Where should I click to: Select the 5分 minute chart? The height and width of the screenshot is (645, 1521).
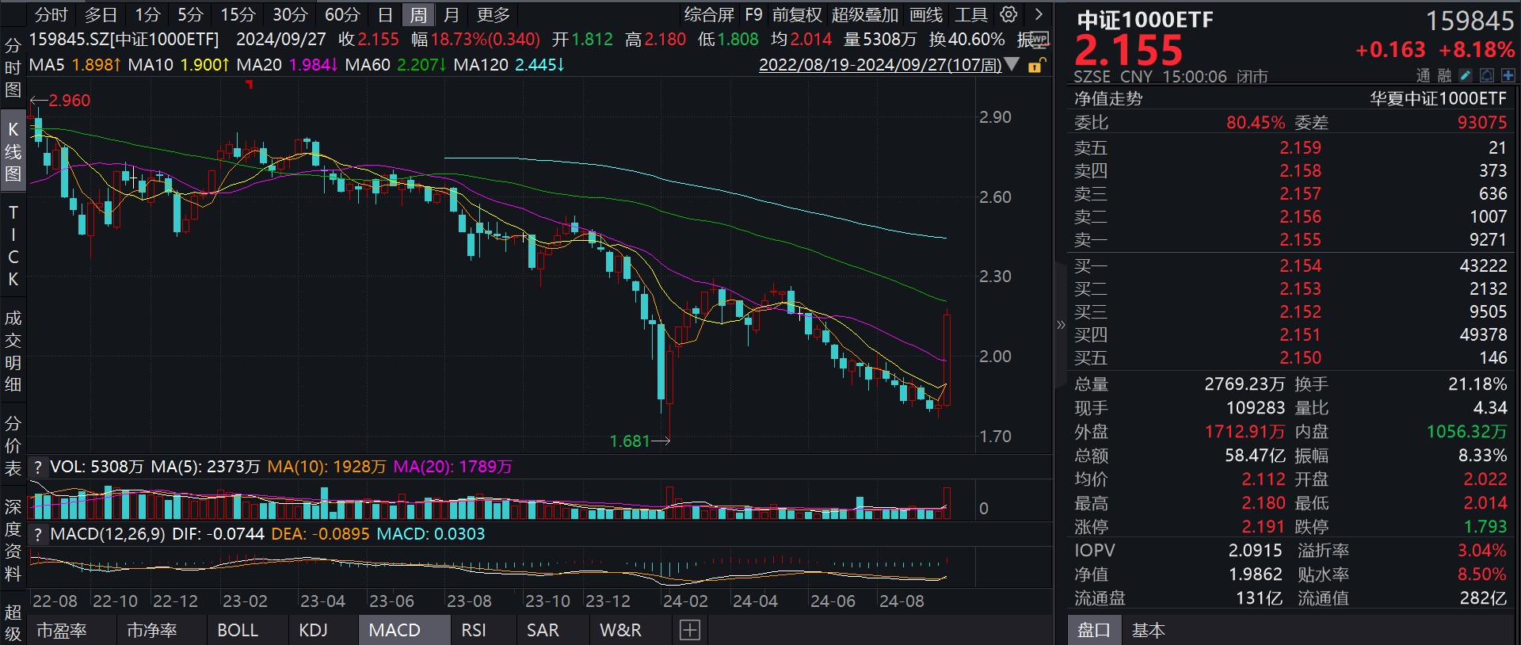point(190,14)
